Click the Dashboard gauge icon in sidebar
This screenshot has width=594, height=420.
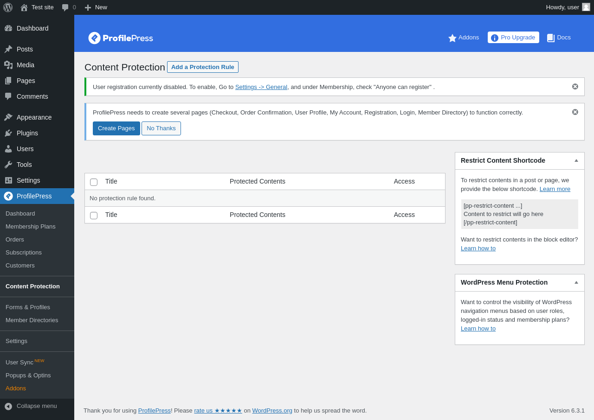coord(8,28)
